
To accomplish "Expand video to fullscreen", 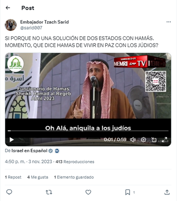I will coord(164,140).
